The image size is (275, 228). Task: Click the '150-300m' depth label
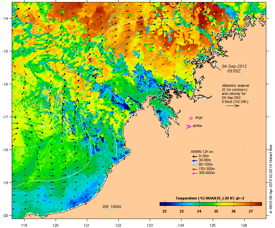[207, 169]
